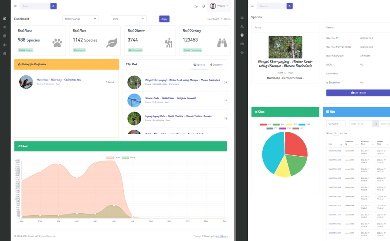The height and width of the screenshot is (241, 390).
Task: Click the home icon in the Species window sidebar
Action: pyautogui.click(x=242, y=18)
